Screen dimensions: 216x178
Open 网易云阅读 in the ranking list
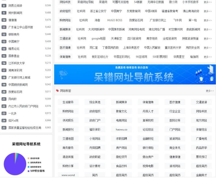coord(15,6)
